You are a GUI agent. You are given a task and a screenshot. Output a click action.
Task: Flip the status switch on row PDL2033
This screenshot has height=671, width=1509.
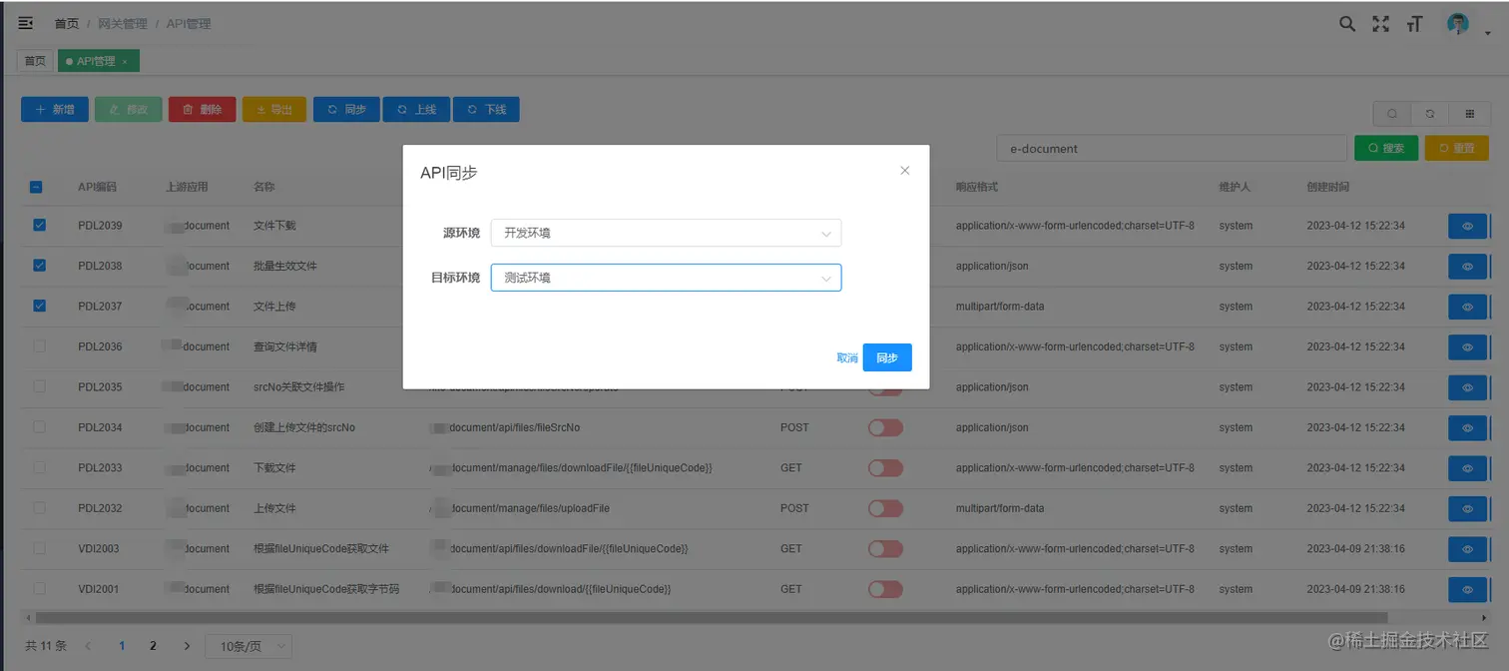tap(885, 468)
